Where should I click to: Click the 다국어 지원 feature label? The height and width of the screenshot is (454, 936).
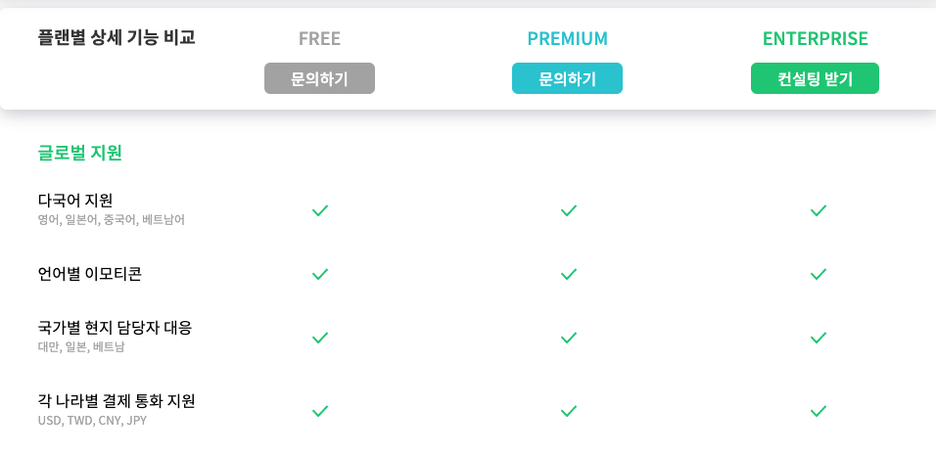(x=75, y=201)
